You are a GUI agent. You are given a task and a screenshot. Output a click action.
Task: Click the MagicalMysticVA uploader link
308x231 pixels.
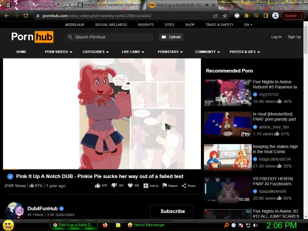[x=275, y=159]
